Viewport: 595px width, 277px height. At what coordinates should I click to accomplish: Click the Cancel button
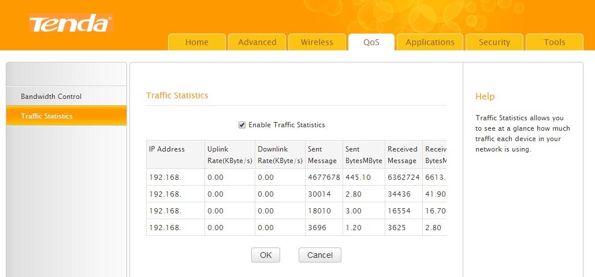click(320, 255)
